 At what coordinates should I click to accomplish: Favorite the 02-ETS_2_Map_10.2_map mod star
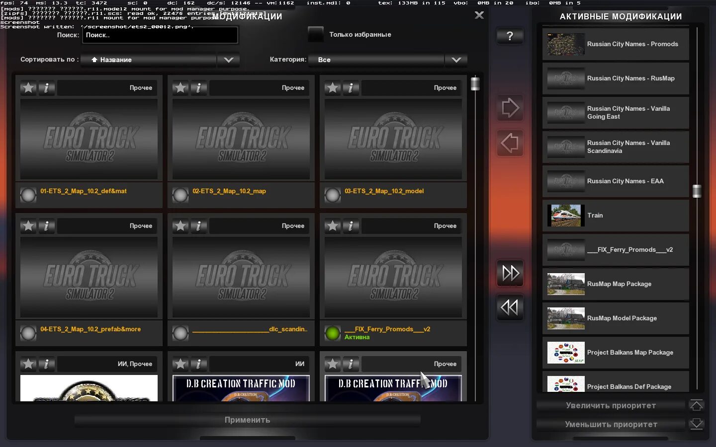[180, 88]
